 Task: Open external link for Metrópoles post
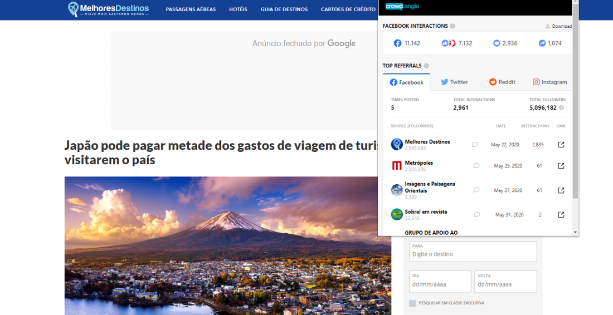(561, 166)
